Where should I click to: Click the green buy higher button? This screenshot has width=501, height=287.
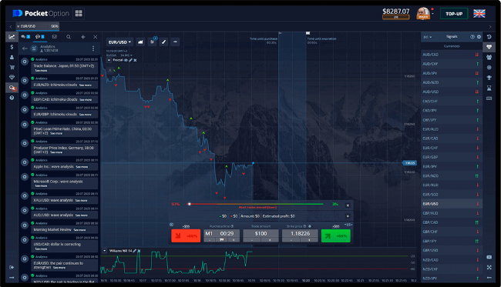click(336, 236)
